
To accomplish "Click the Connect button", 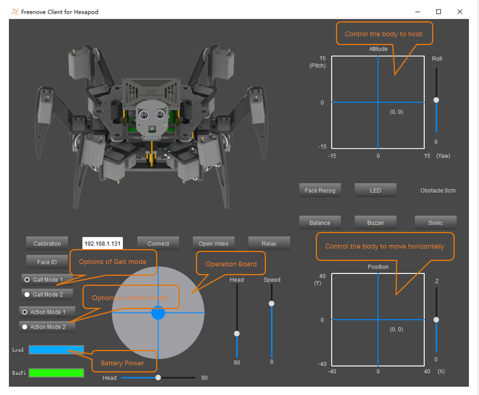I will pos(158,244).
